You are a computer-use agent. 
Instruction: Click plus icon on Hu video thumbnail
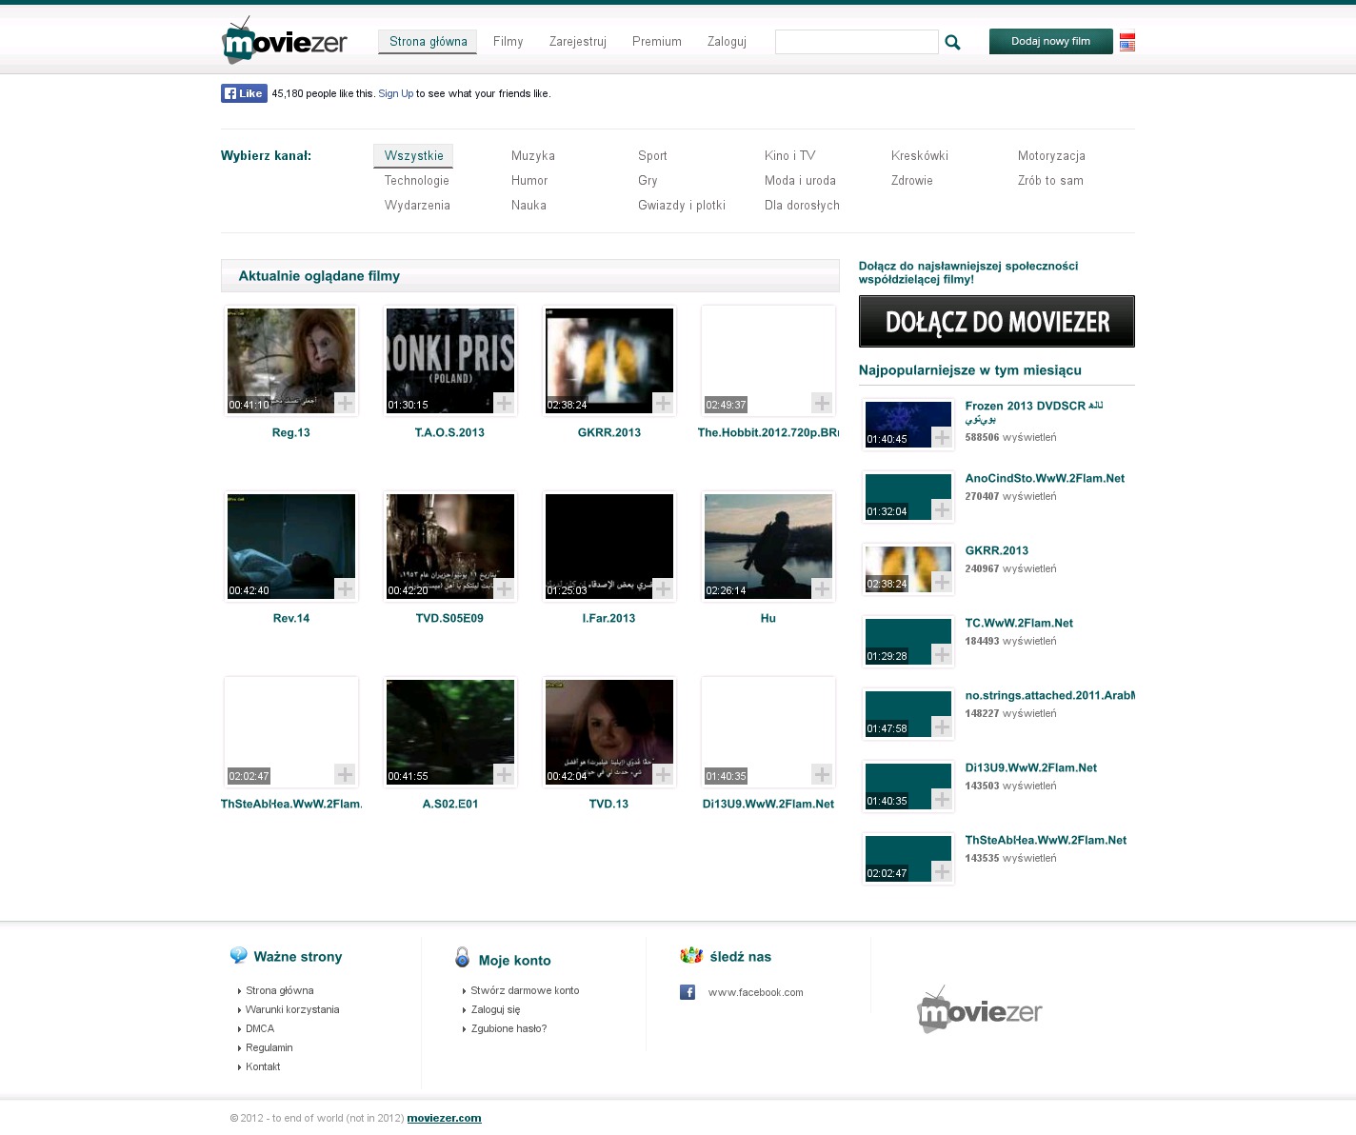click(822, 588)
